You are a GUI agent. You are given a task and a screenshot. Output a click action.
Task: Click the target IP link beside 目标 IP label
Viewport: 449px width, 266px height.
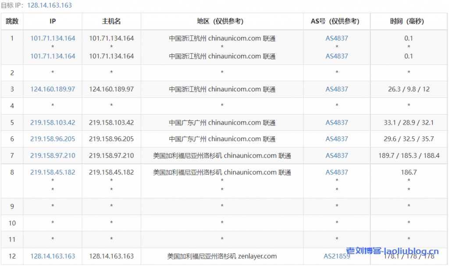pyautogui.click(x=49, y=5)
